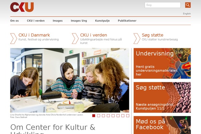Open the Mød os på Facebook banner

click(162, 125)
